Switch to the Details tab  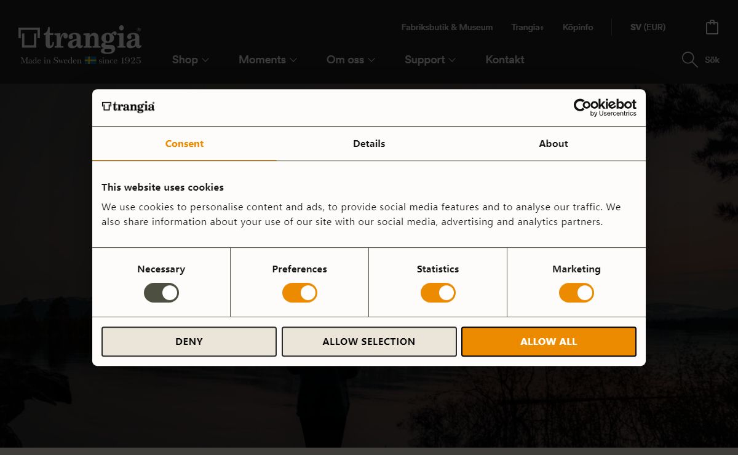pos(369,144)
